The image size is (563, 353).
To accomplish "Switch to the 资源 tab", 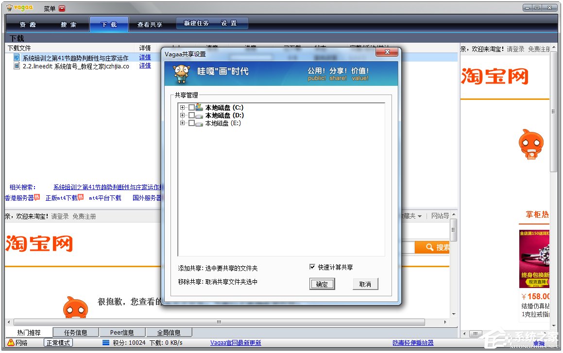I will (x=28, y=24).
